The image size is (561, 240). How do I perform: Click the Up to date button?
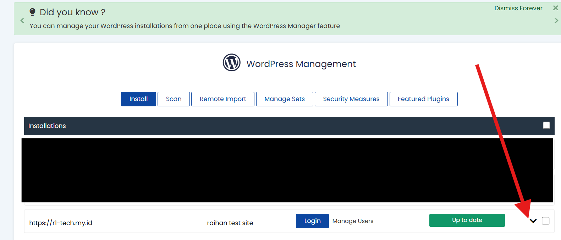467,220
